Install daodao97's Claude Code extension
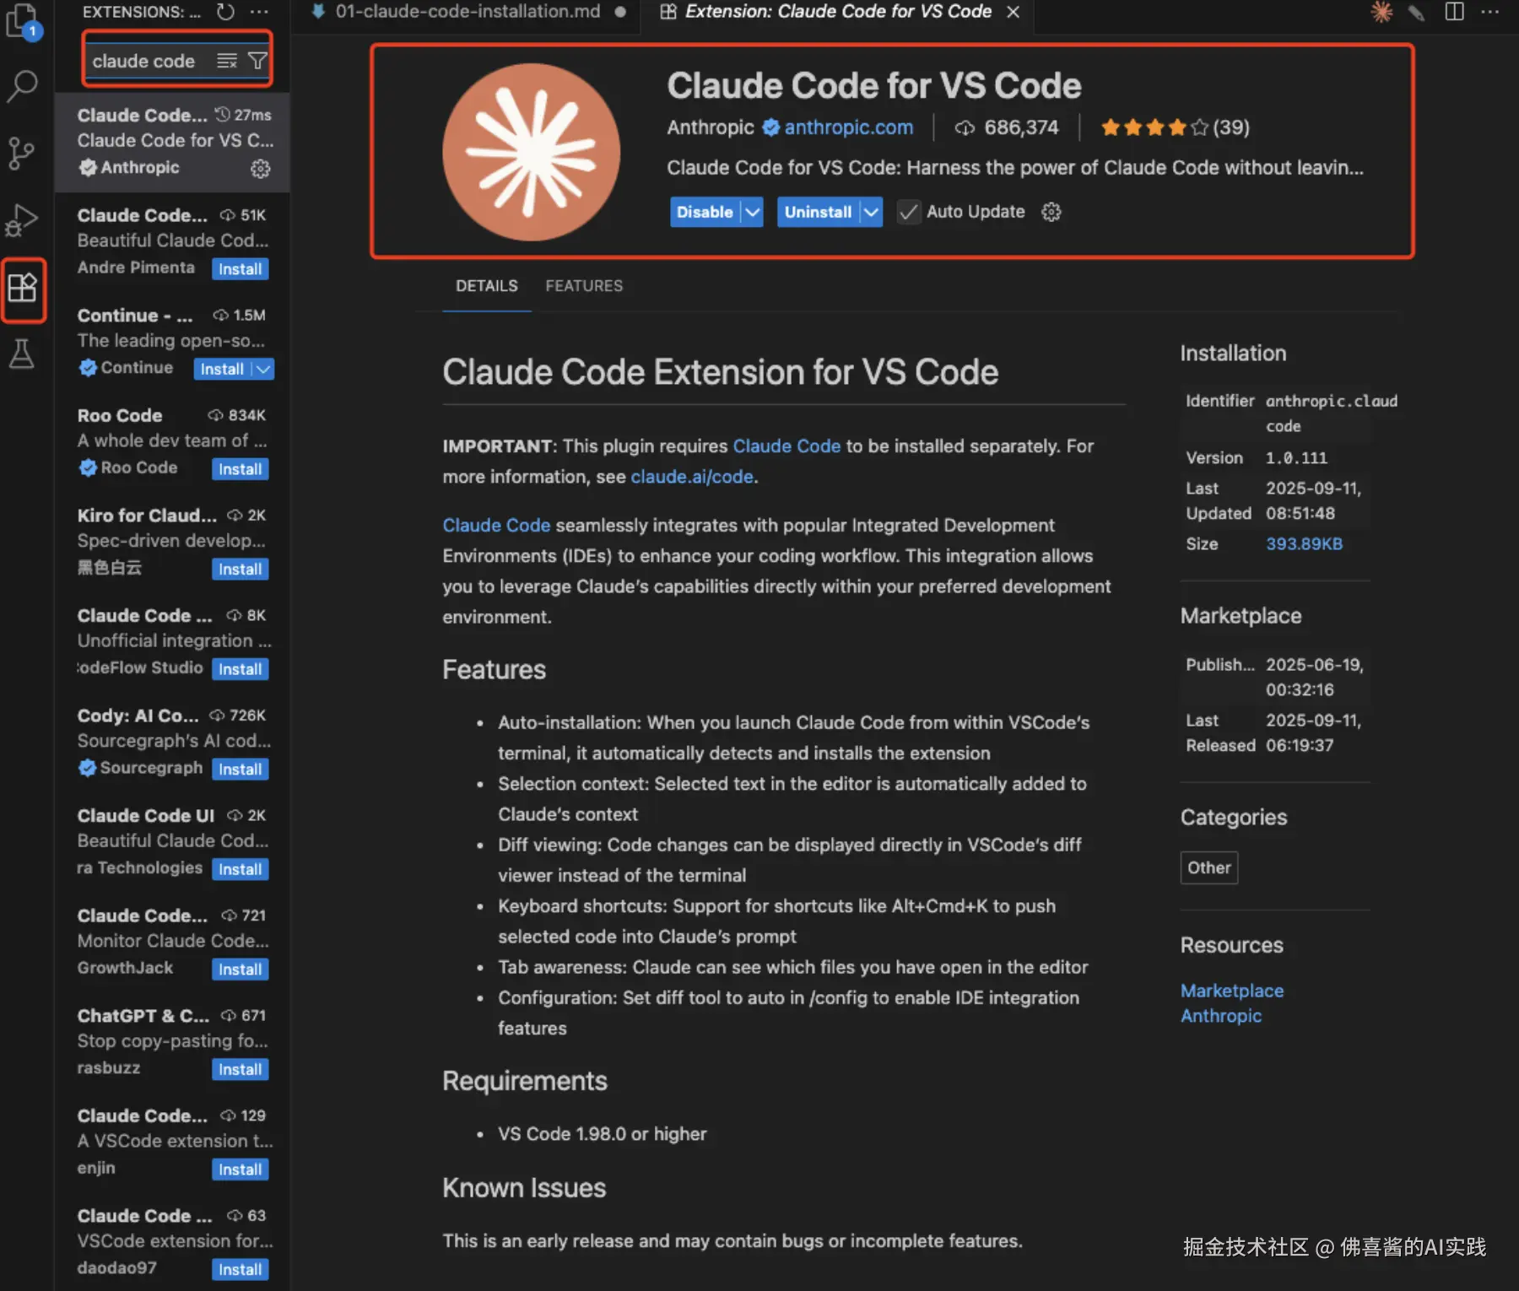Image resolution: width=1519 pixels, height=1291 pixels. [241, 1269]
